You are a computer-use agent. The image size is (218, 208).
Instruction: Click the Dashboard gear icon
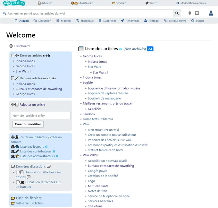pyautogui.click(x=11, y=46)
